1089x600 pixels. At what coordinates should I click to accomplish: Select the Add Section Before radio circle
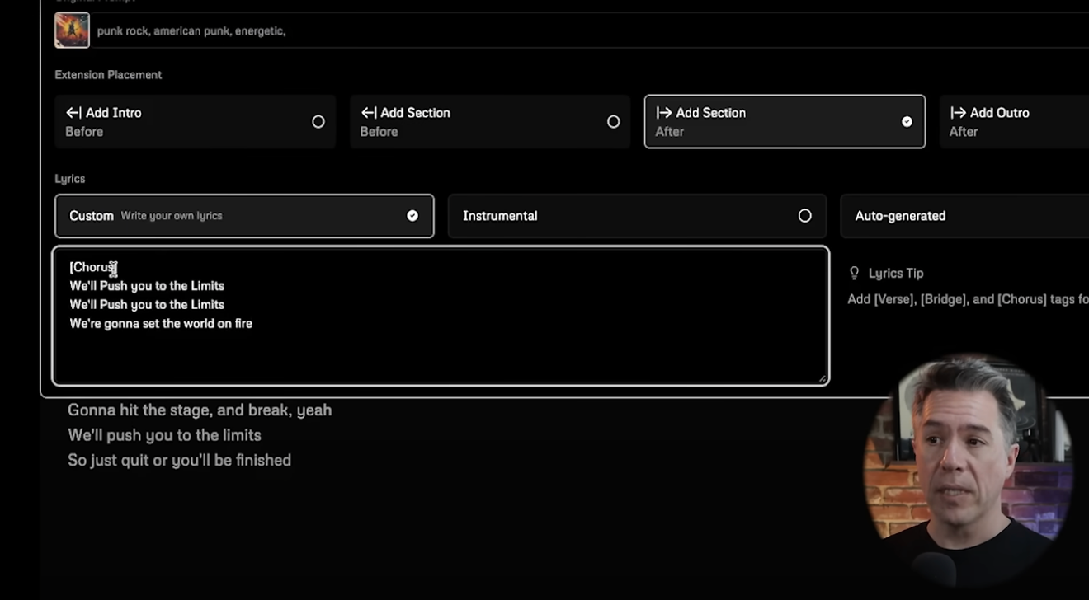pos(613,121)
